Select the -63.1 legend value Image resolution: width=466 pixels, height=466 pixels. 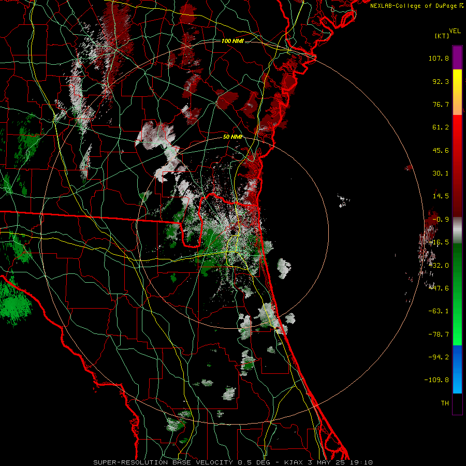[439, 311]
